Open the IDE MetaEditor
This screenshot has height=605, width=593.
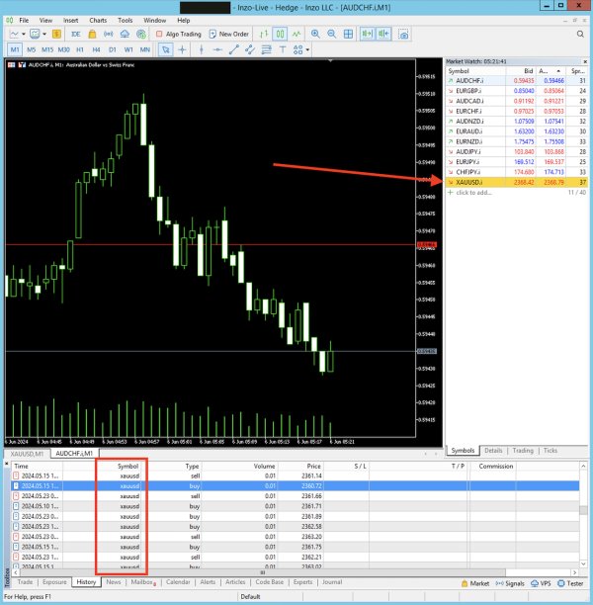click(x=76, y=34)
